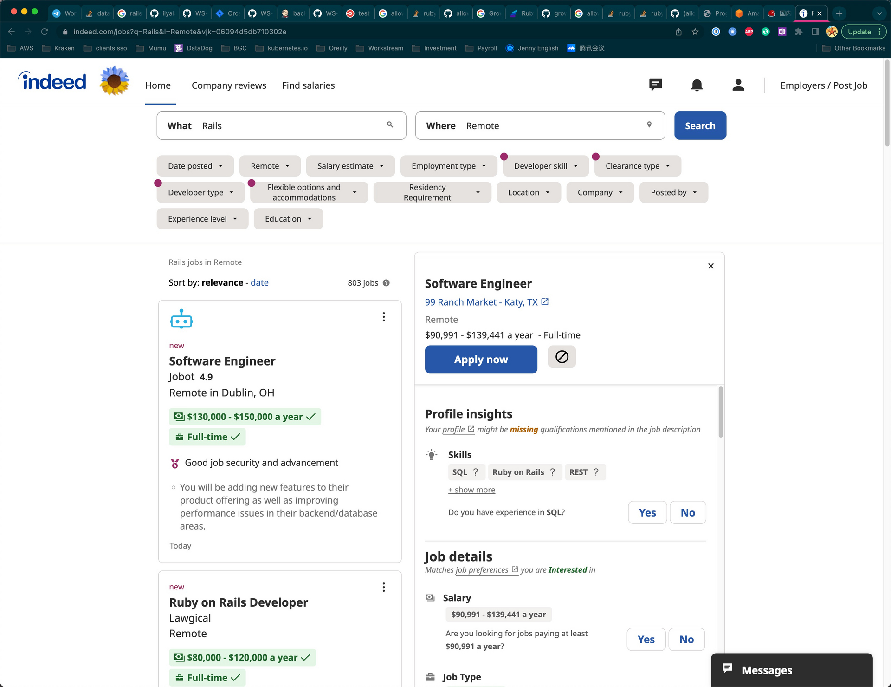This screenshot has width=891, height=687.
Task: Open the profile link in Profile insights
Action: (x=458, y=429)
